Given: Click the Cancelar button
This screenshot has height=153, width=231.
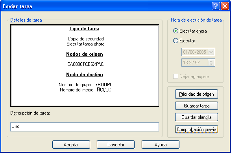Looking at the screenshot, I should pyautogui.click(x=116, y=145).
